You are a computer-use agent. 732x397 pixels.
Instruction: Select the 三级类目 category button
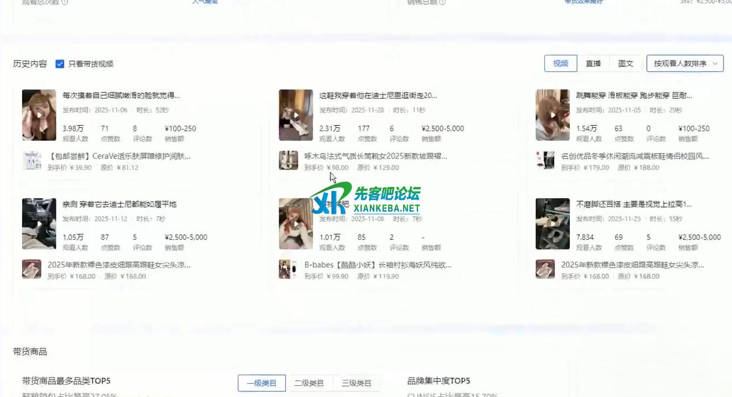357,383
